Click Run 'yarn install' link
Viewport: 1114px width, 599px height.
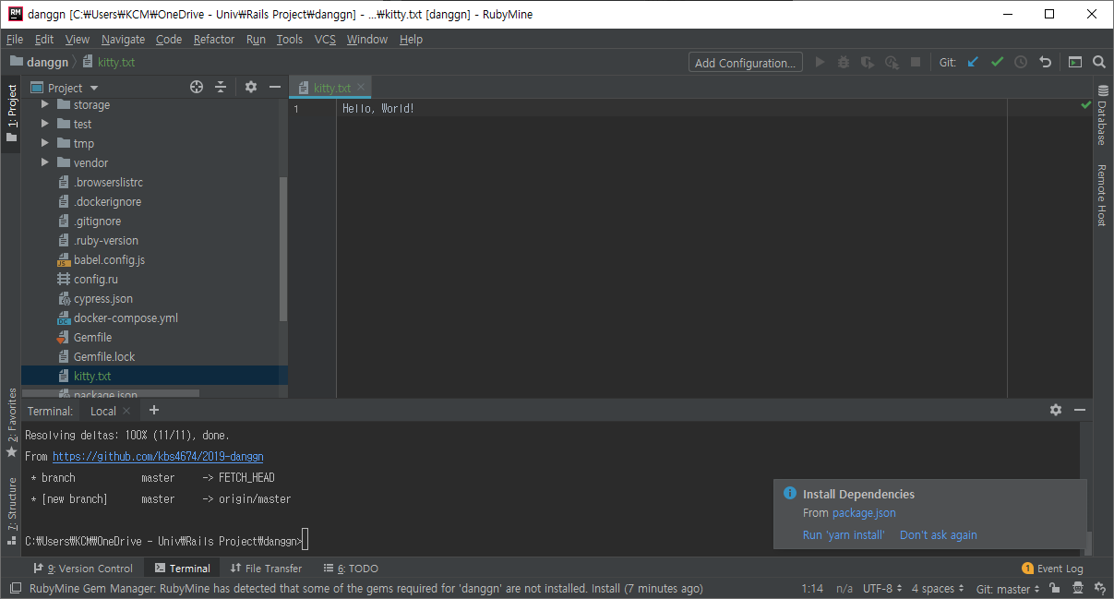844,535
